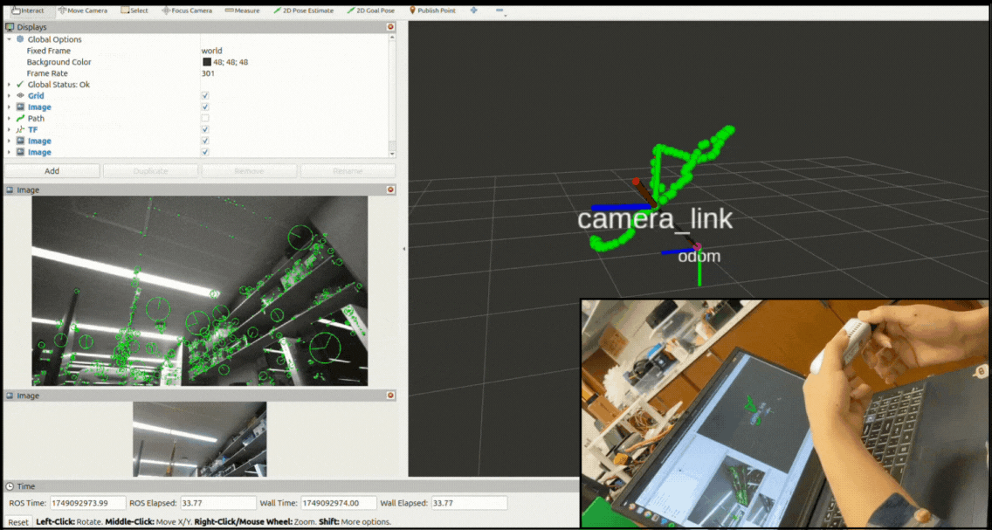Expand the Path display properties
The image size is (992, 530).
[x=9, y=118]
